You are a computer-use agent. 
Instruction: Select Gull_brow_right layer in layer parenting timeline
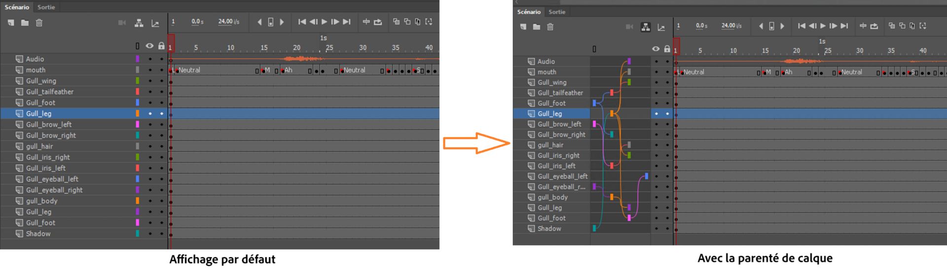(561, 134)
